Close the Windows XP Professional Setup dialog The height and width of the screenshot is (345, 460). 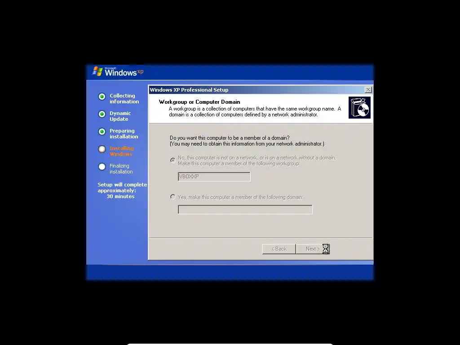tap(368, 90)
